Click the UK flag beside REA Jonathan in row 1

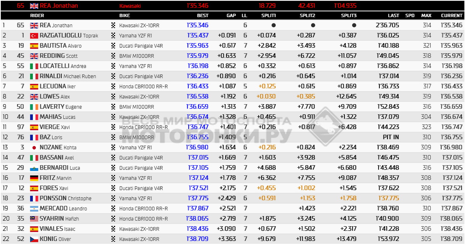pyautogui.click(x=34, y=25)
